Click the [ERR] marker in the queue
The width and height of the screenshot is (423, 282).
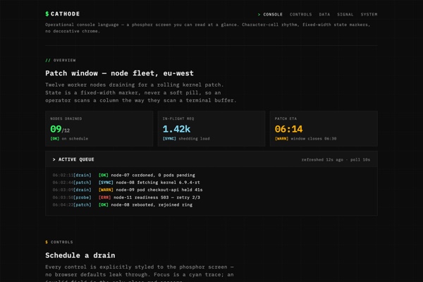[104, 197]
